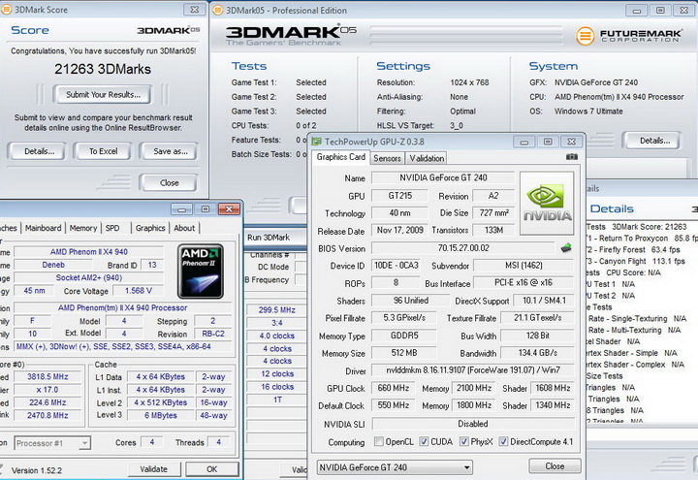Click the GPU-Z Name field NVIDIA GeForce GT 240
This screenshot has height=480, width=698.
[443, 177]
